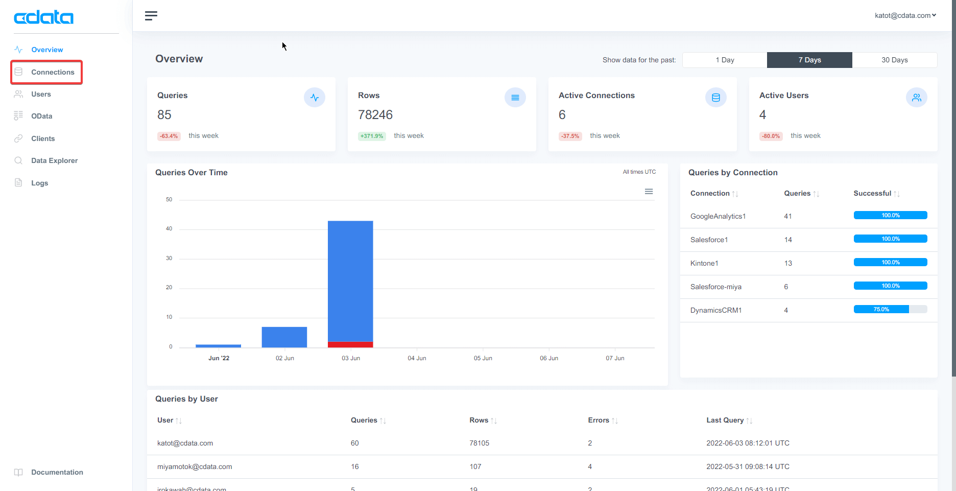Click the Active Users people icon
The image size is (956, 491).
916,98
